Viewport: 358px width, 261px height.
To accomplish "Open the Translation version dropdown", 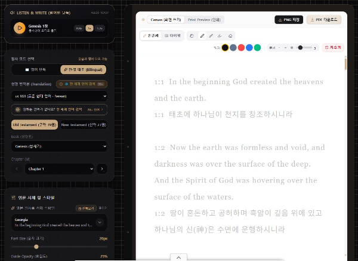I will click(x=59, y=96).
